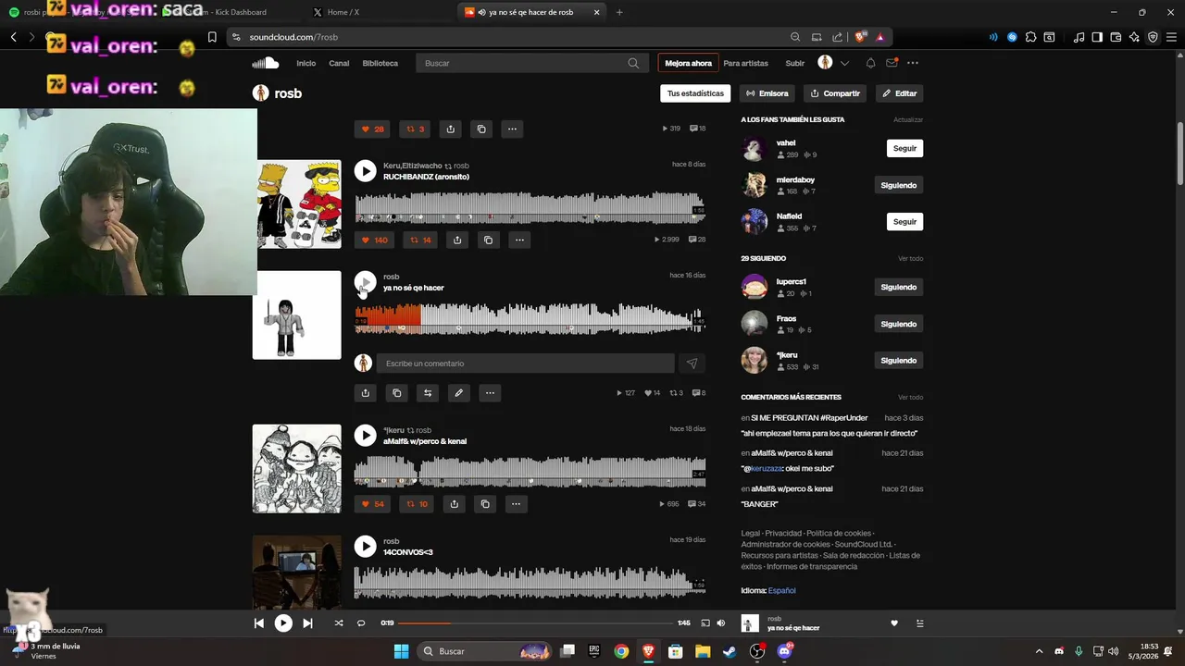Click the Compartir profile button
This screenshot has width=1185, height=666.
pyautogui.click(x=835, y=93)
